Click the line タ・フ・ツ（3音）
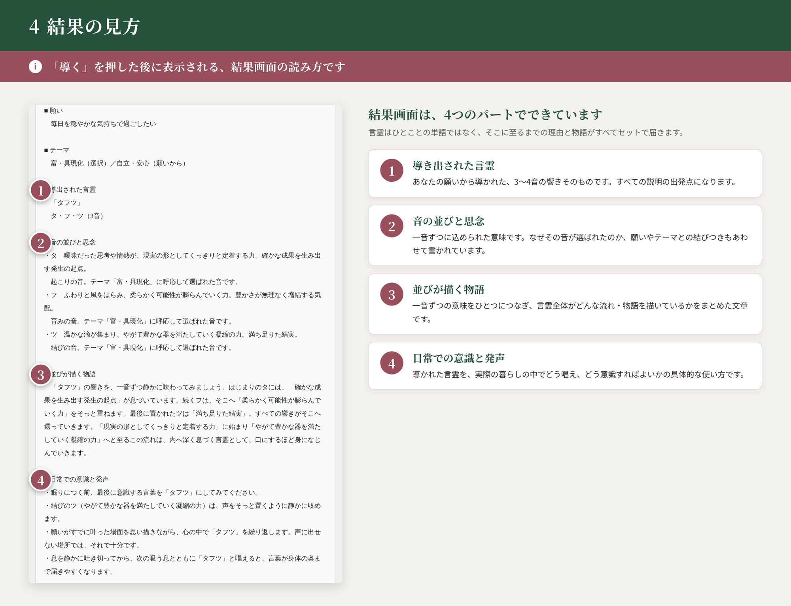The width and height of the screenshot is (791, 606). tap(77, 216)
